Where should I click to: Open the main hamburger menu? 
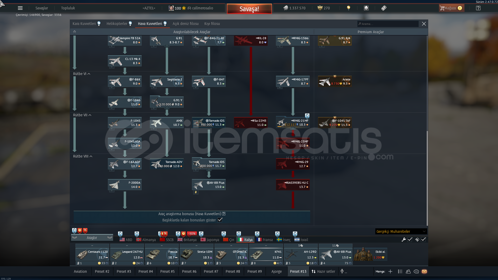pyautogui.click(x=20, y=8)
